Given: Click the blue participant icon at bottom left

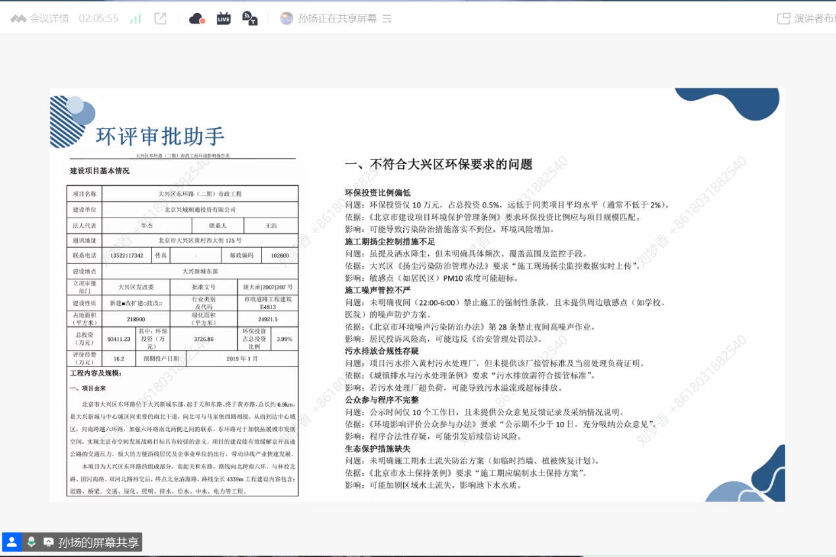Looking at the screenshot, I should click(11, 542).
